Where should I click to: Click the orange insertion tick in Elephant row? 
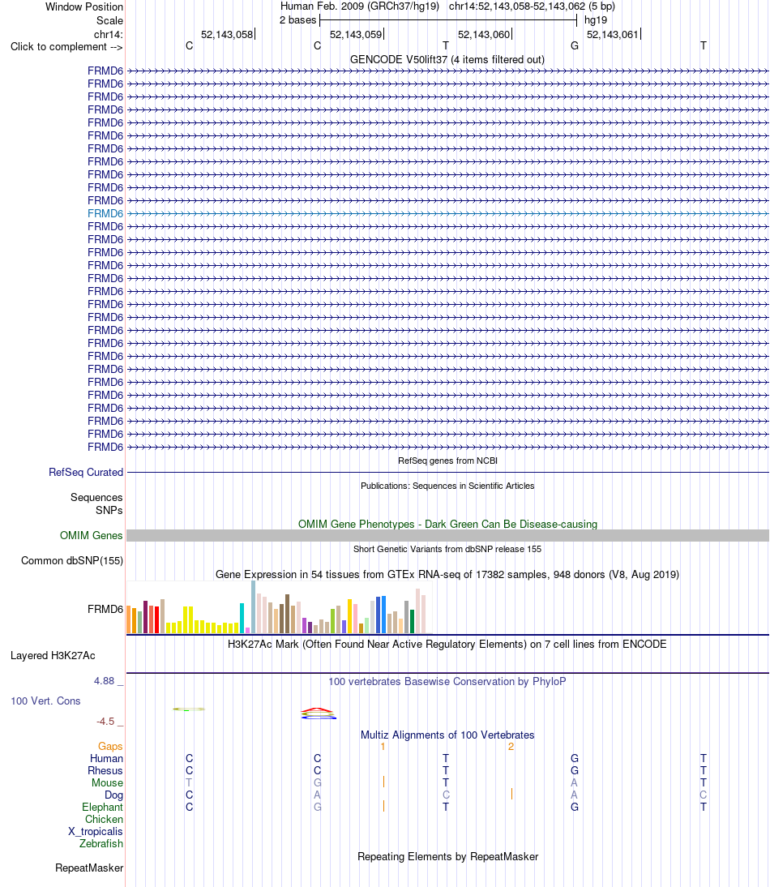coord(383,806)
